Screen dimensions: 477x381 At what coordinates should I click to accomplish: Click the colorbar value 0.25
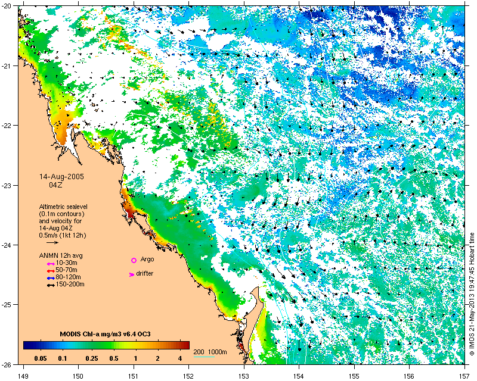pyautogui.click(x=92, y=358)
